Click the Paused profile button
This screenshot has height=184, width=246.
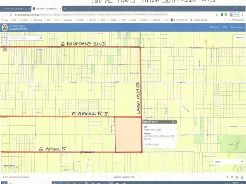coord(235,14)
